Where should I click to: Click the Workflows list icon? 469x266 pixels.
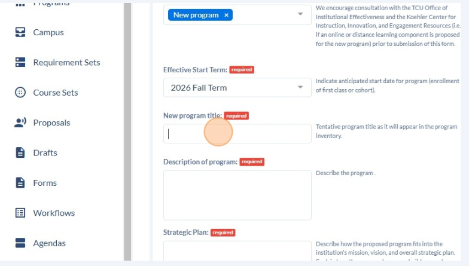(x=20, y=213)
